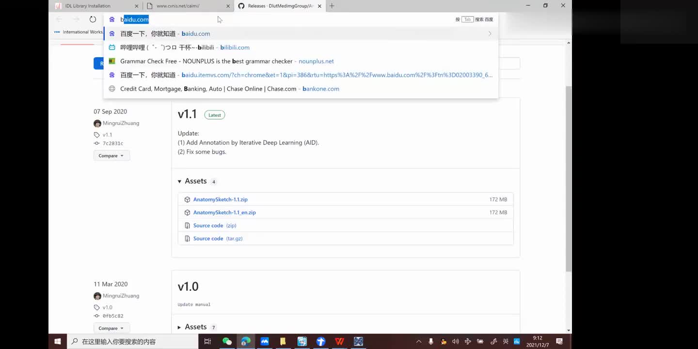Screen dimensions: 698x349
Task: Open the Windows Start menu
Action: point(58,341)
